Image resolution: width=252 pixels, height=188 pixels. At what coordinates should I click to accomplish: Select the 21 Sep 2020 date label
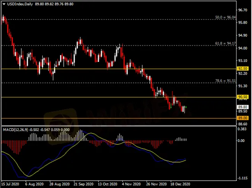(84, 184)
